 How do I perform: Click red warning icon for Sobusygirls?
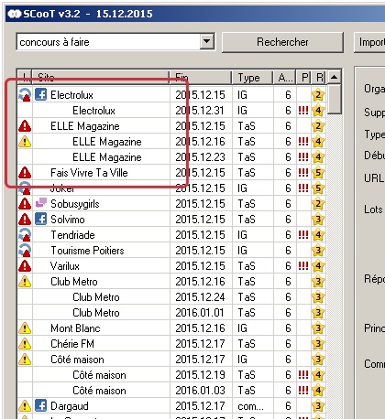point(25,204)
